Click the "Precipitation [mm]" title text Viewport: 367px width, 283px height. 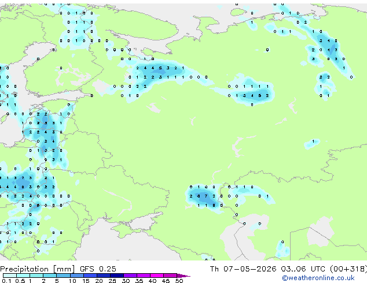[37, 269]
